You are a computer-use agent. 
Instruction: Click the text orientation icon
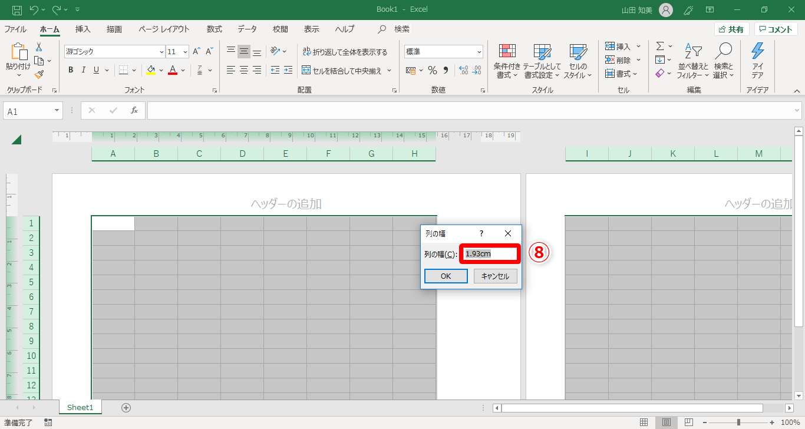[275, 51]
